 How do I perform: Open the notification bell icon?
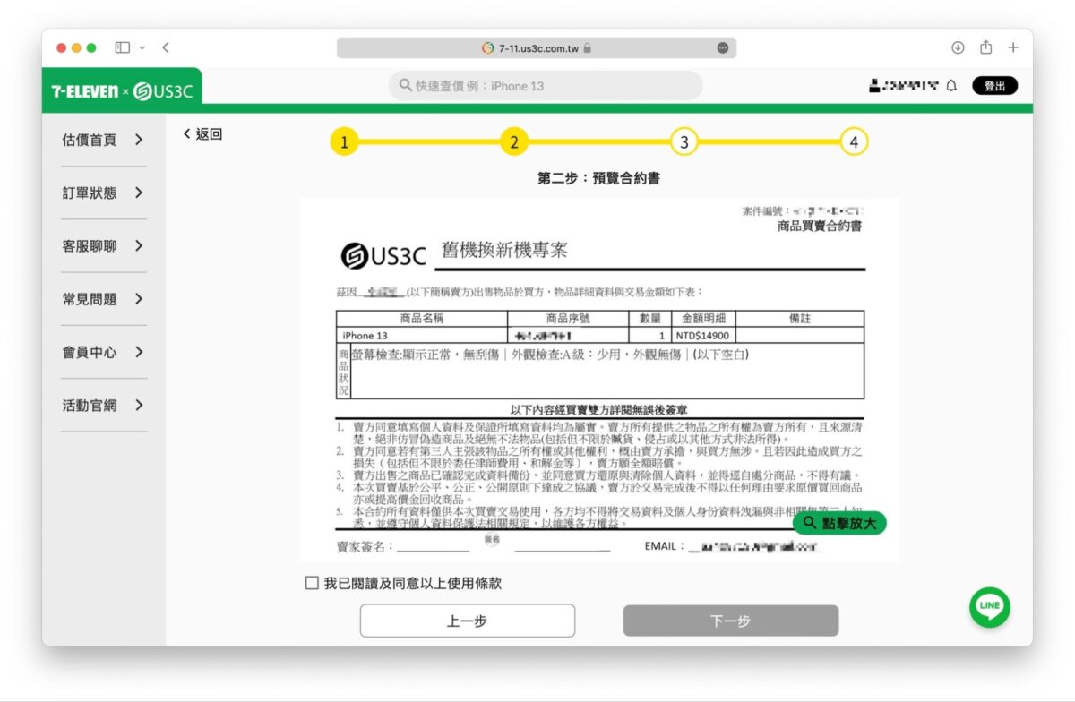click(x=951, y=86)
